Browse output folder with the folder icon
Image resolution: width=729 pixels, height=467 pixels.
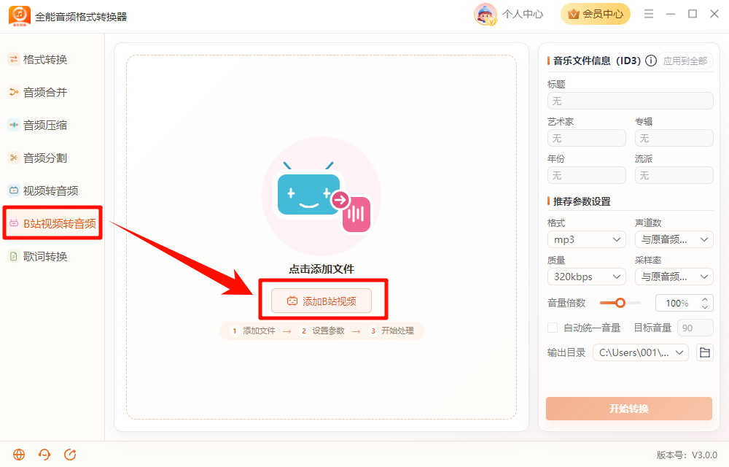pyautogui.click(x=705, y=352)
